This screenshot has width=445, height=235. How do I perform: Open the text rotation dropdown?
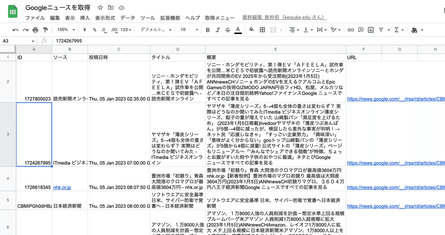tap(336, 30)
